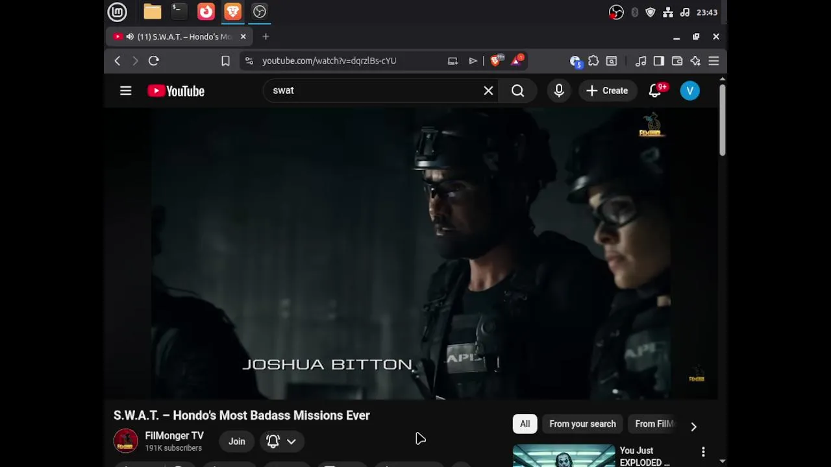Open the sound tray music note icon
The height and width of the screenshot is (467, 831).
coord(685,12)
